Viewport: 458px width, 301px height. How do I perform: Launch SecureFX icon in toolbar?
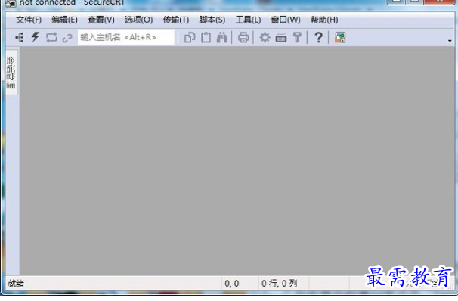340,38
